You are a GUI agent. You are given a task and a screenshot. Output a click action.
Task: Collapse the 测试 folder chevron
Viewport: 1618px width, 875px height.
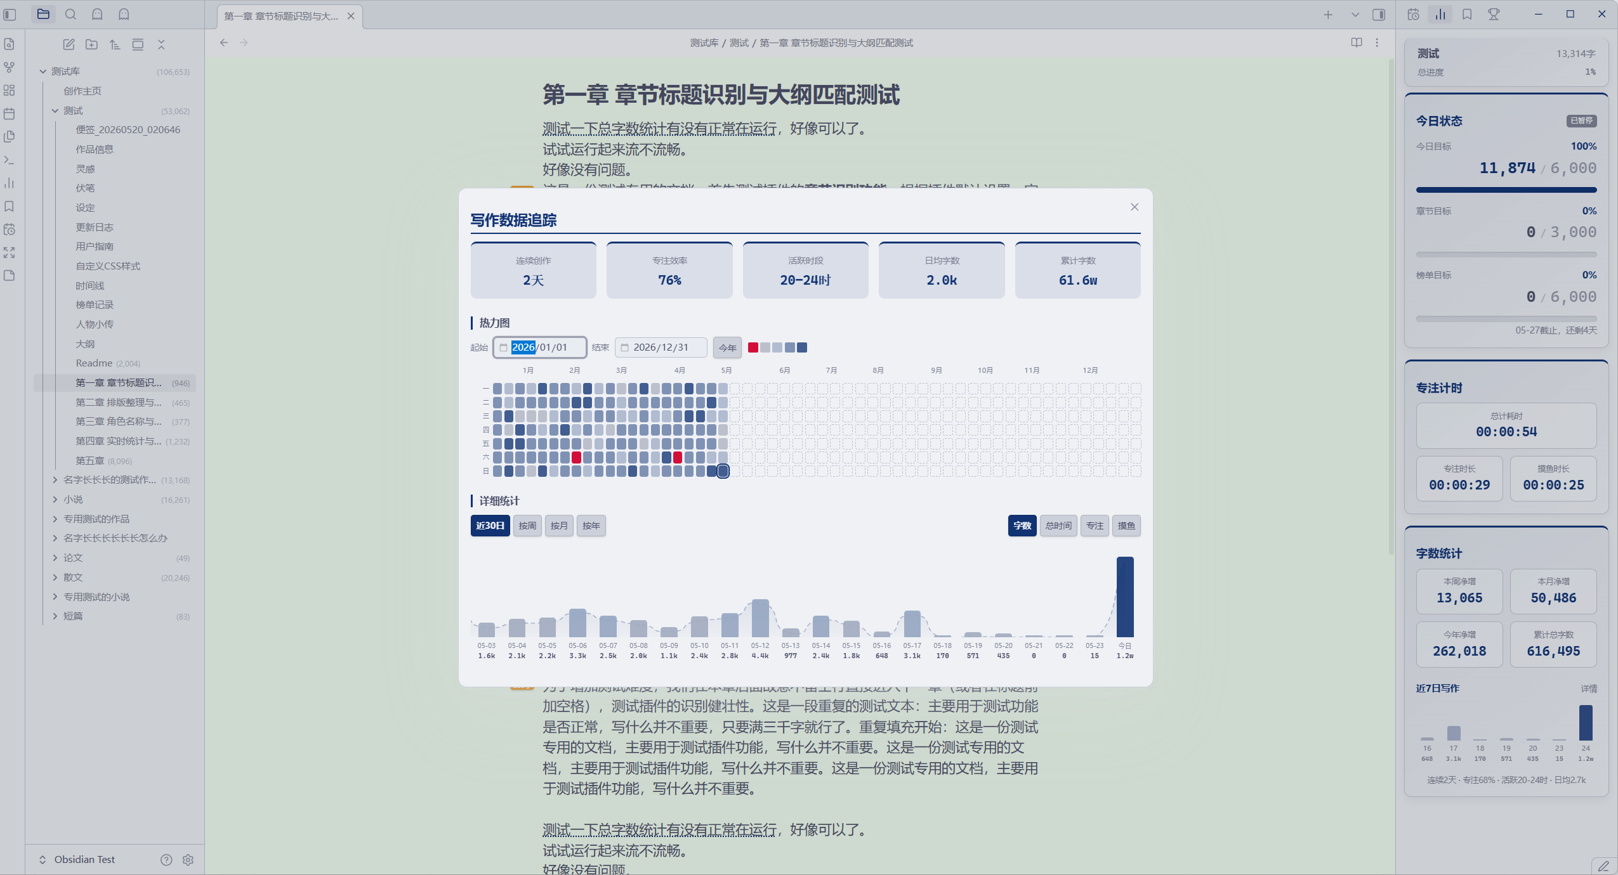(55, 111)
